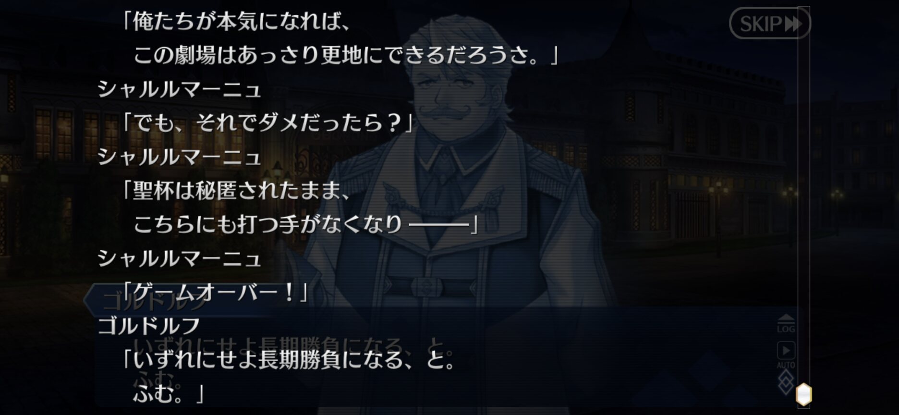
Task: Click the upper part of the log scrollbar track
Action: point(804,96)
